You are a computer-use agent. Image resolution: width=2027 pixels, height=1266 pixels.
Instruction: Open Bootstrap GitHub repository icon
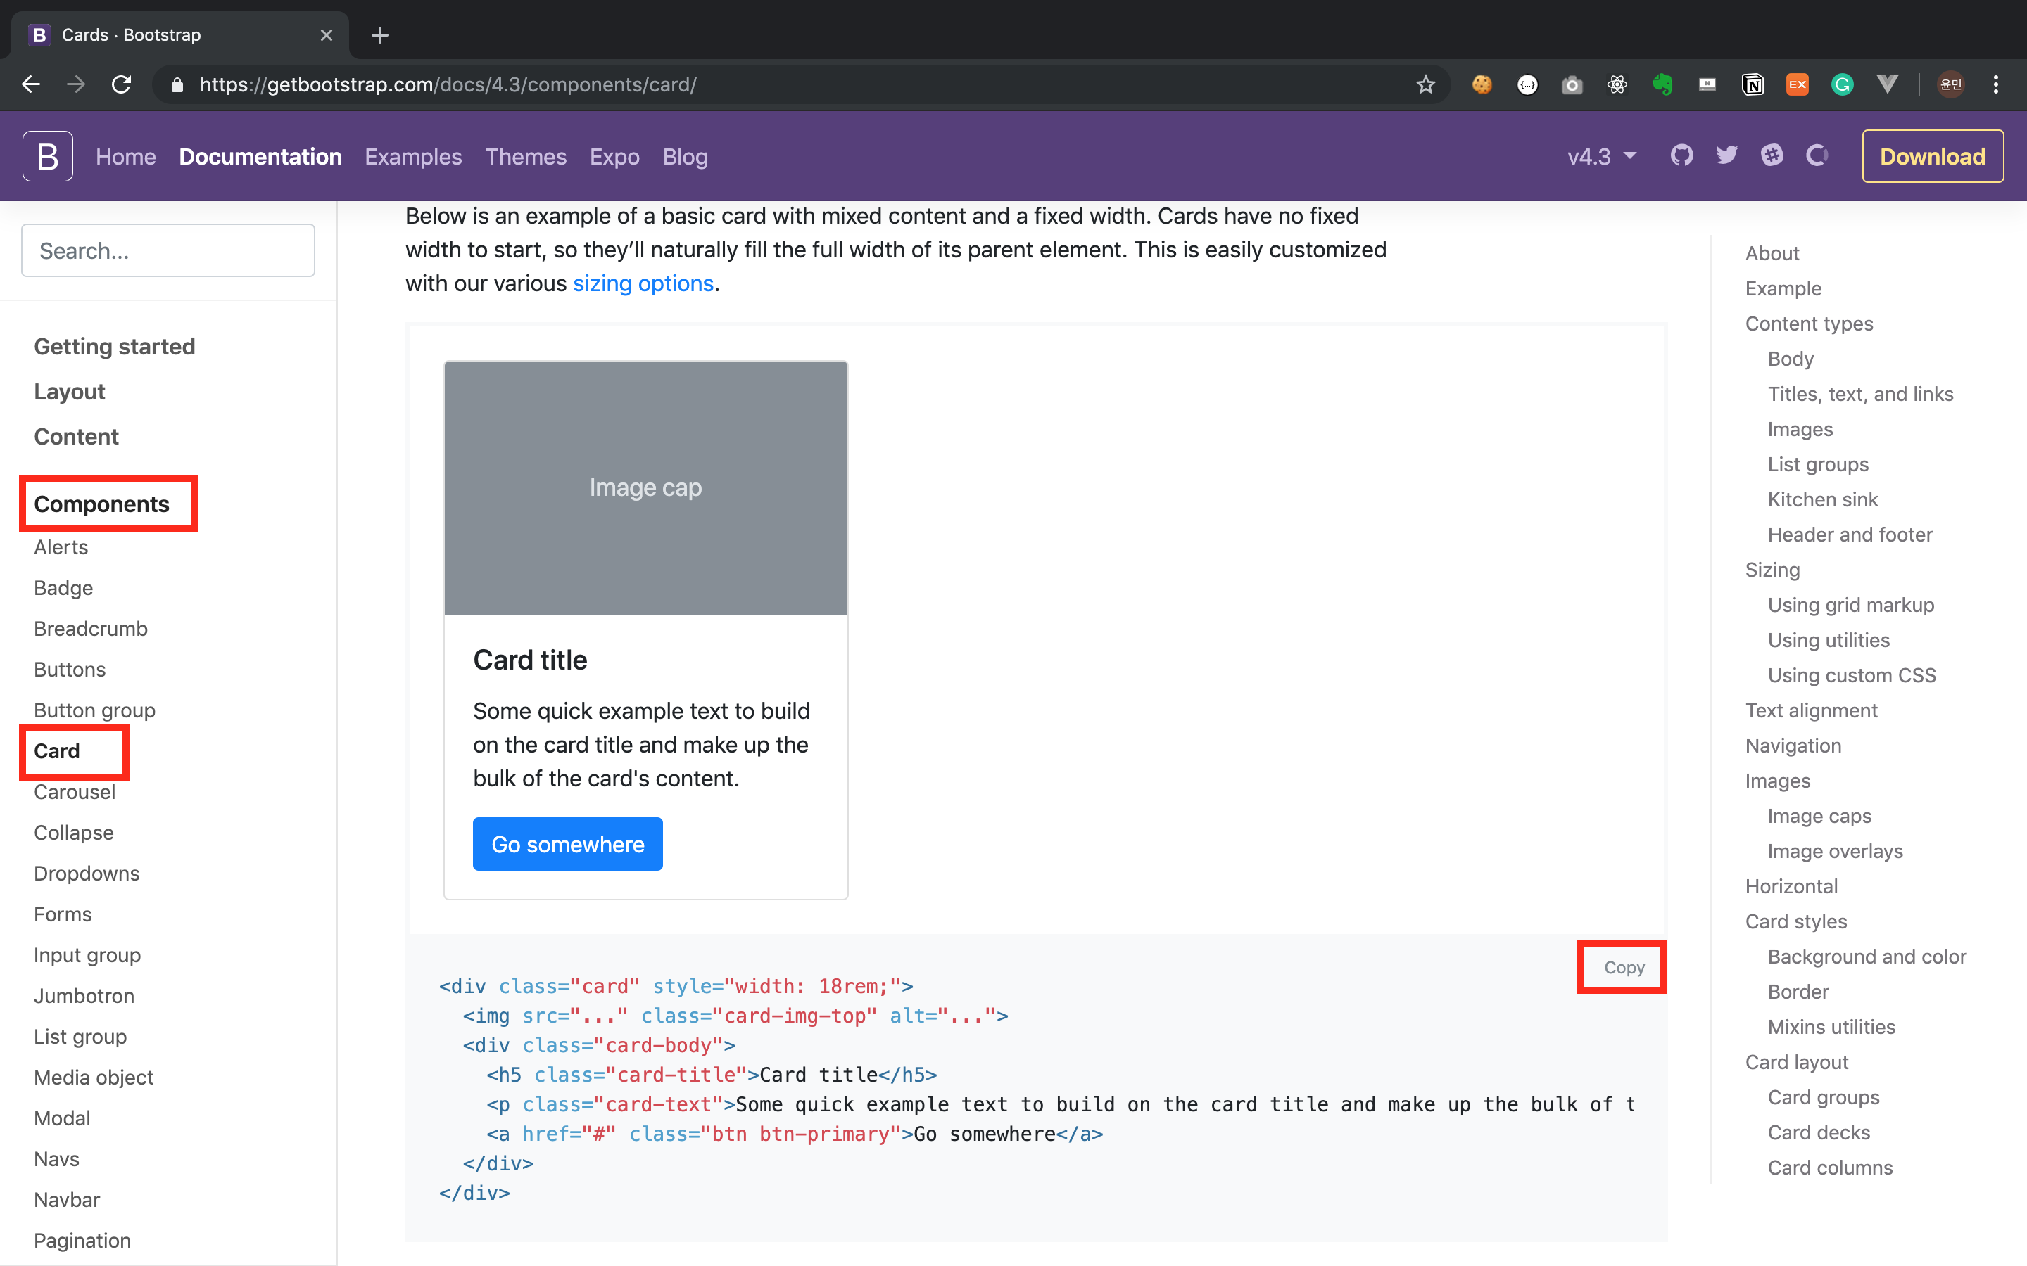point(1681,155)
